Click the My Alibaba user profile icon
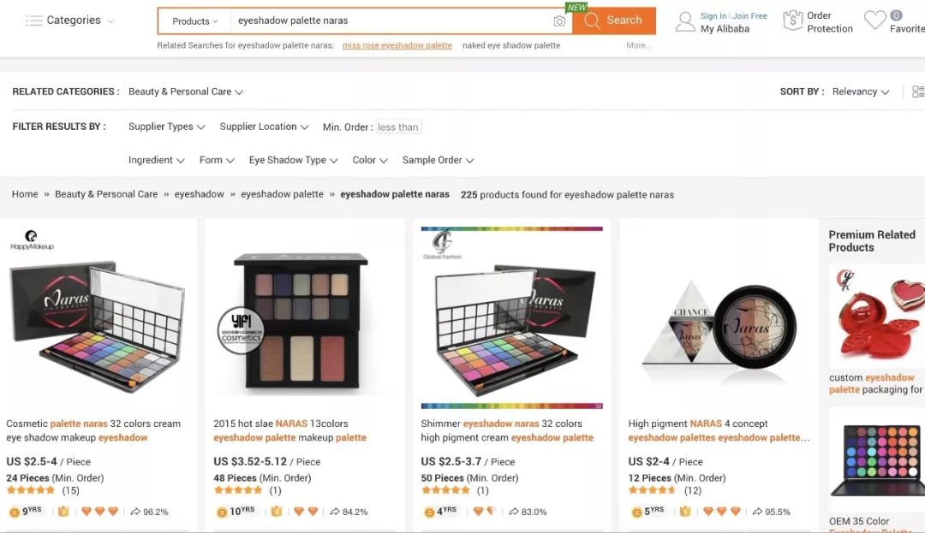 point(685,21)
